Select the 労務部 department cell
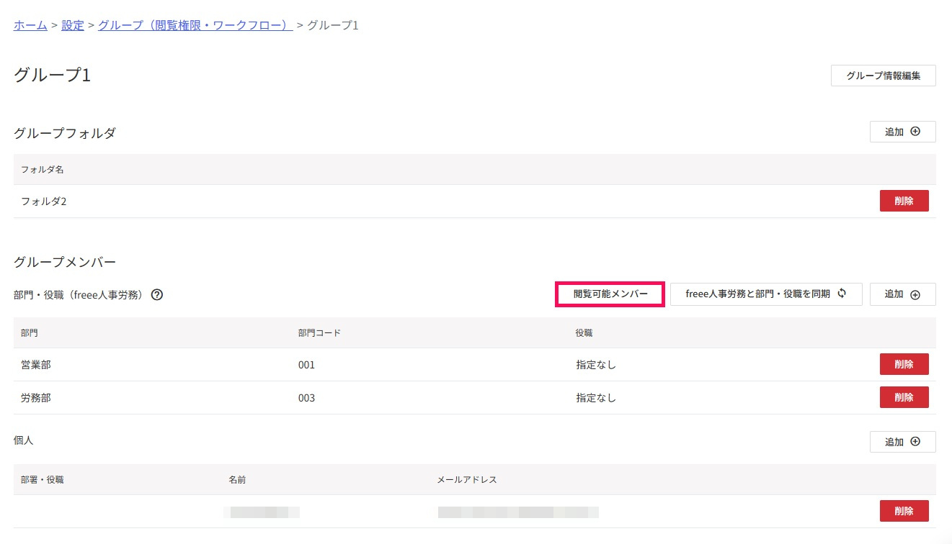Image resolution: width=952 pixels, height=544 pixels. tap(36, 398)
